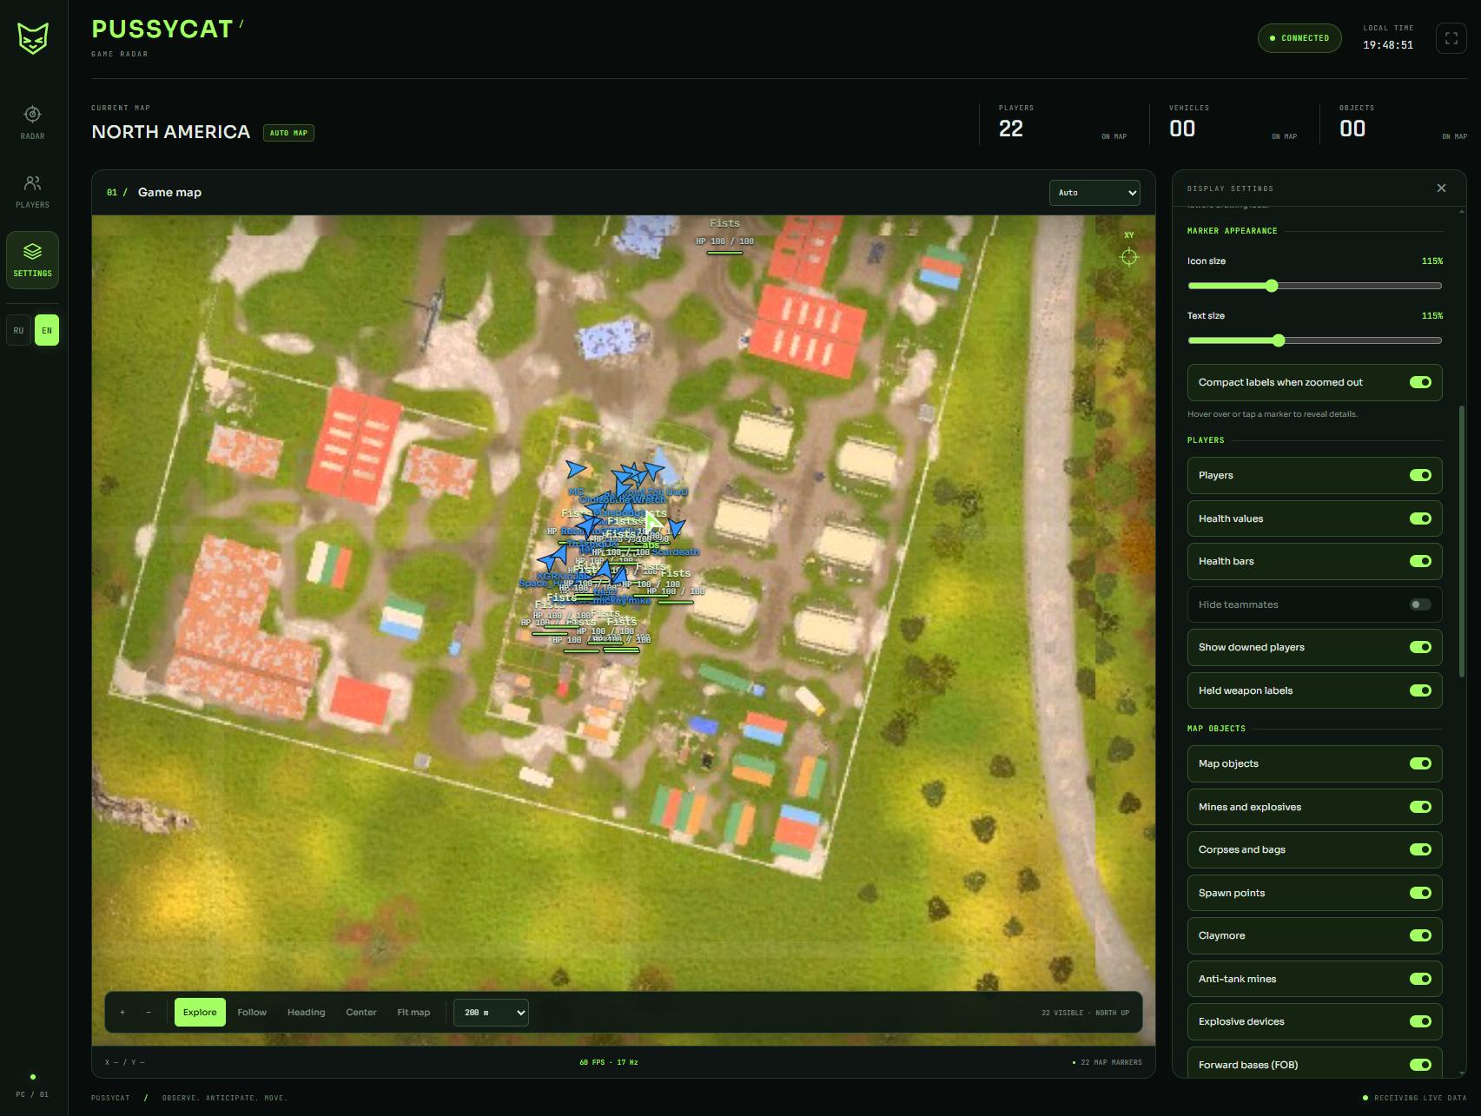The image size is (1481, 1116).
Task: Switch language to RU
Action: [18, 330]
